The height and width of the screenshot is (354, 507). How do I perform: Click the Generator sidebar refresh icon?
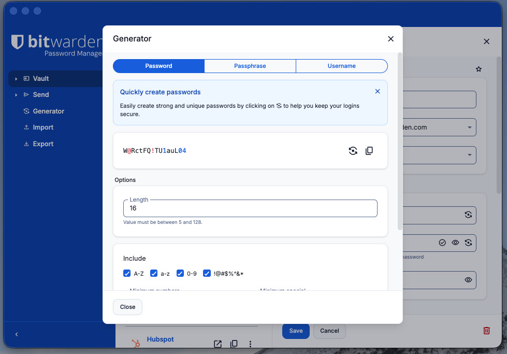(26, 111)
